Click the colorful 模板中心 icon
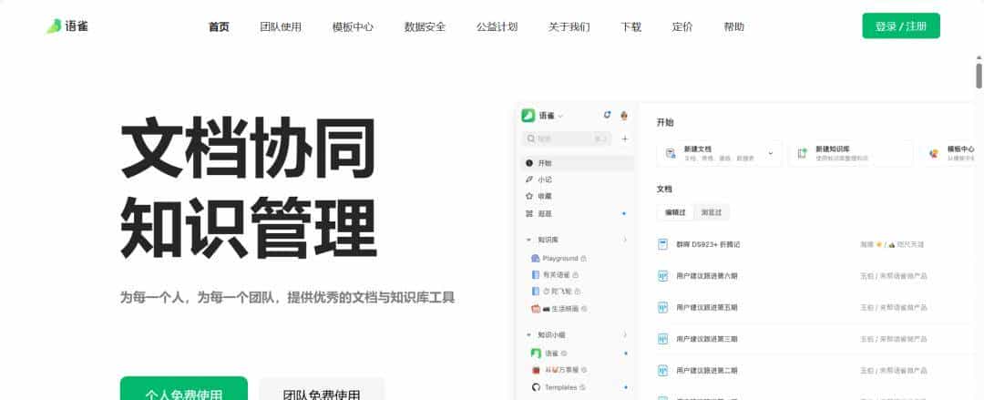Image resolution: width=984 pixels, height=400 pixels. [x=934, y=153]
